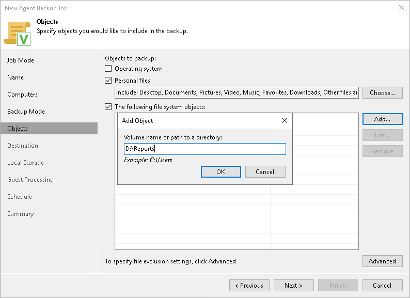Click OK in Add Object dialog
This screenshot has width=410, height=298.
point(221,171)
